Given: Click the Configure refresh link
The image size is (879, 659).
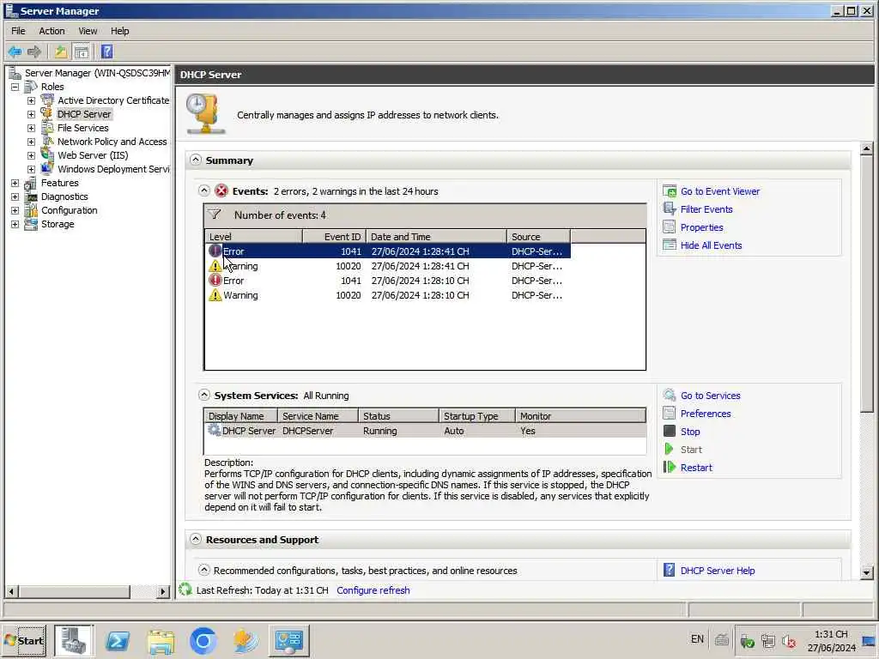Looking at the screenshot, I should (x=373, y=590).
